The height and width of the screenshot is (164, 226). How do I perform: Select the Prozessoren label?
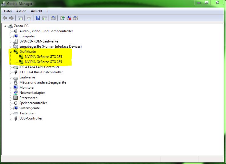28,98
